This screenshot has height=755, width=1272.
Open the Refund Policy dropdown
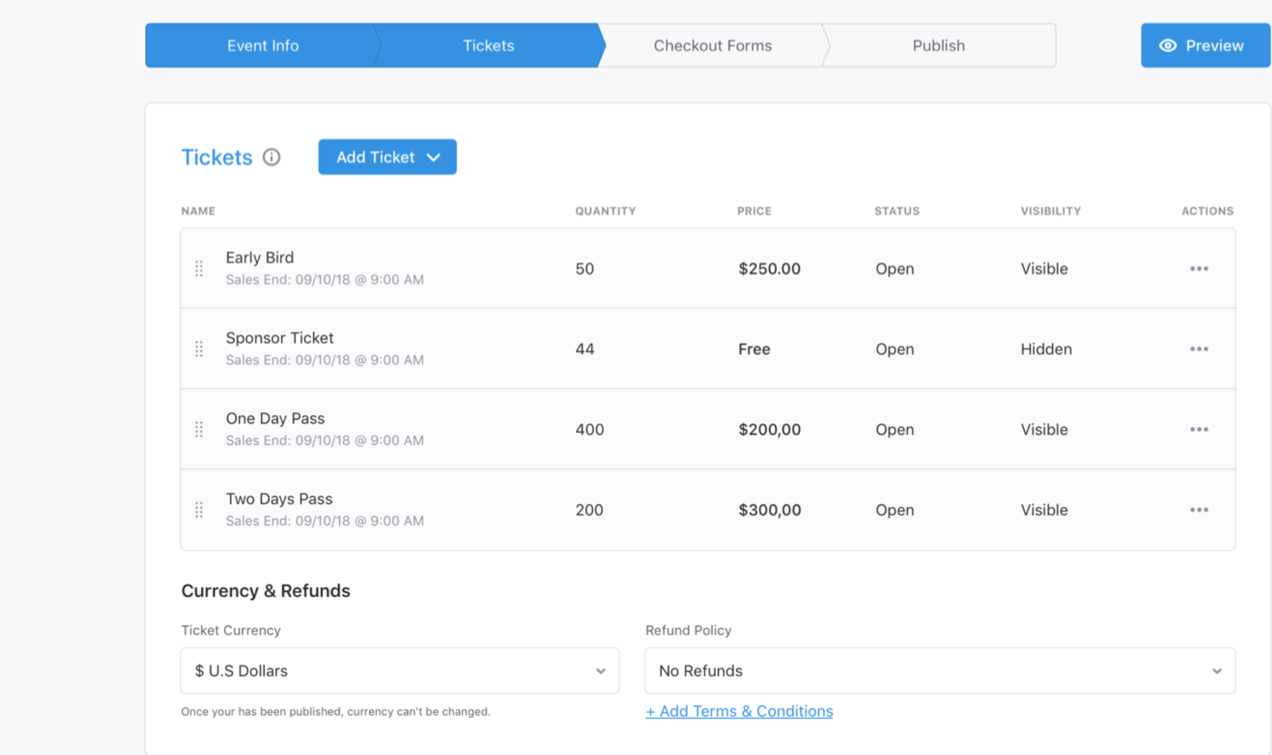[x=939, y=671]
